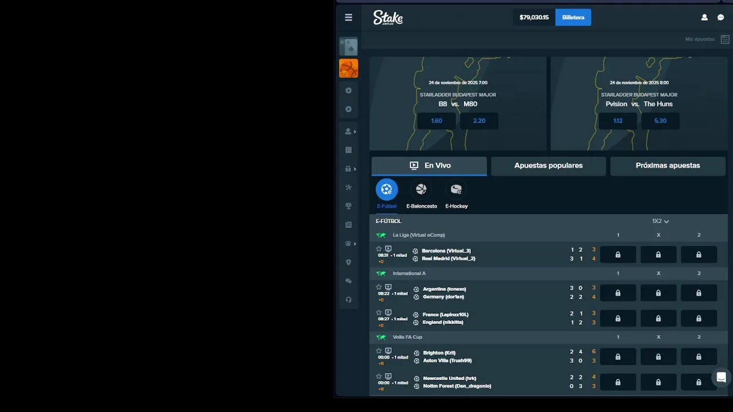733x412 pixels.
Task: Open the support messenger launcher at bottom right
Action: (x=721, y=377)
